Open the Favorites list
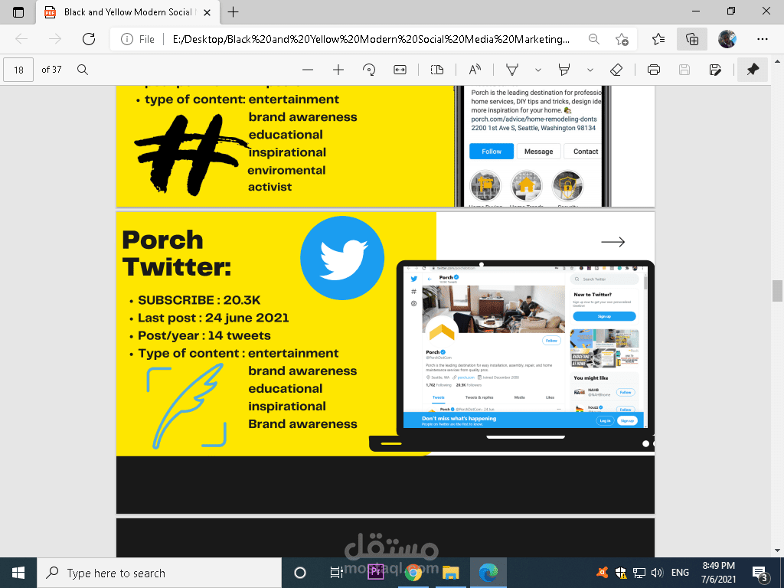The image size is (784, 588). (x=658, y=39)
